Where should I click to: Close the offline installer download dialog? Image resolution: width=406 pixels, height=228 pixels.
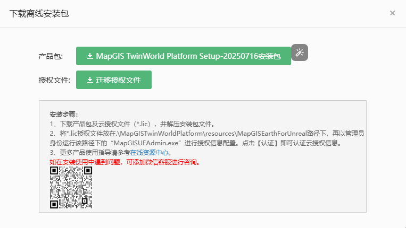pyautogui.click(x=392, y=13)
